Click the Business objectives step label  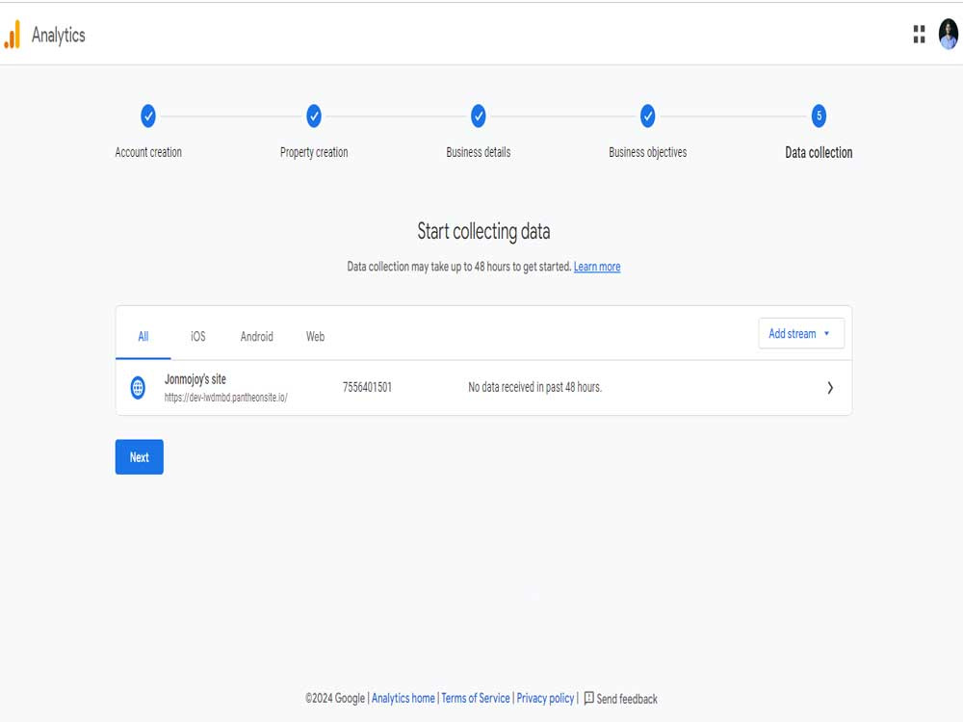(647, 152)
